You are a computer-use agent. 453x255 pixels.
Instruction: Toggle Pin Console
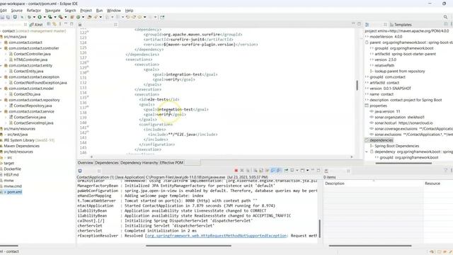click(x=286, y=171)
